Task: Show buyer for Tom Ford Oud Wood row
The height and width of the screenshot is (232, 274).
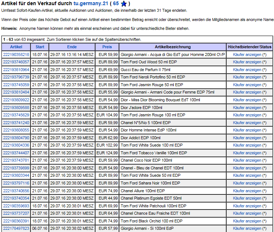Action: click(x=247, y=62)
